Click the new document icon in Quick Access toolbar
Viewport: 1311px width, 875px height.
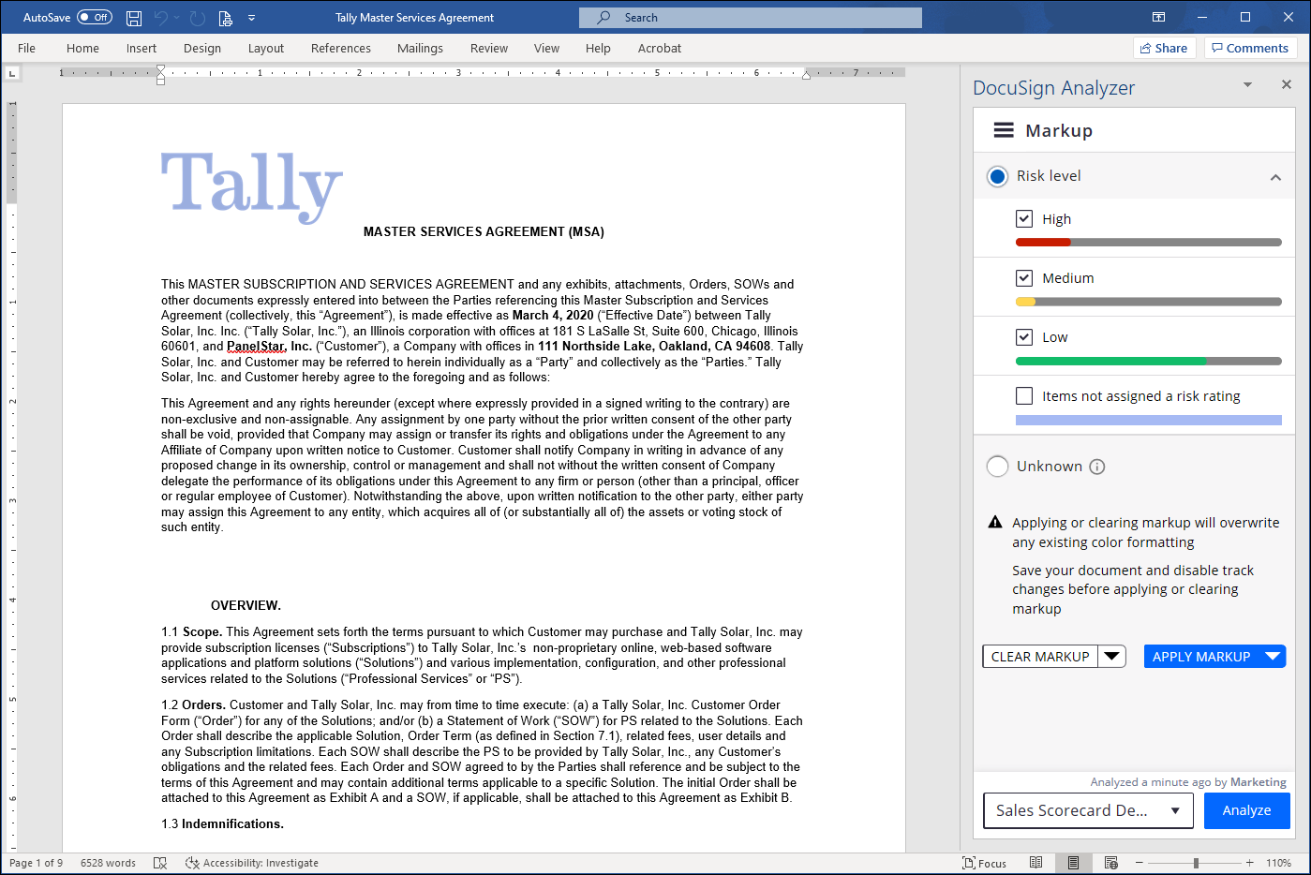click(225, 18)
